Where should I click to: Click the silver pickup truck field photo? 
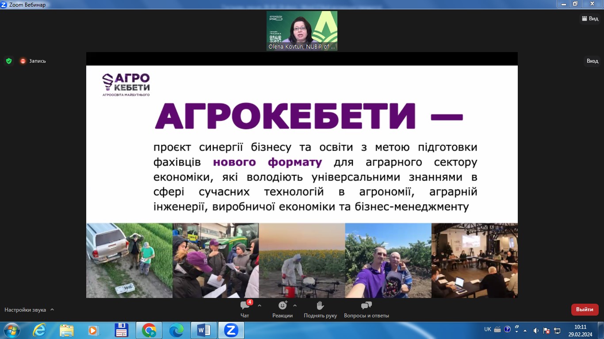click(129, 260)
